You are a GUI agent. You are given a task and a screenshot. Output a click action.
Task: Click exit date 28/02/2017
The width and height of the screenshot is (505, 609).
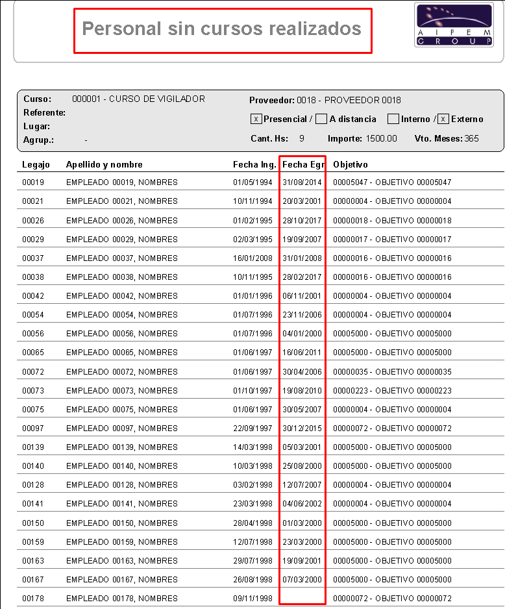pos(302,277)
